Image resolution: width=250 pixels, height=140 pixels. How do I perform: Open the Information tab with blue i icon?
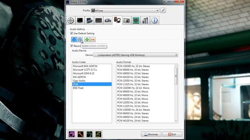(155, 21)
